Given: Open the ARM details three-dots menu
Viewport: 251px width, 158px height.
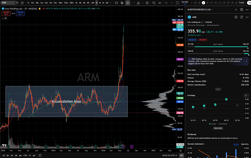Looking at the screenshot, I should pyautogui.click(x=247, y=17).
